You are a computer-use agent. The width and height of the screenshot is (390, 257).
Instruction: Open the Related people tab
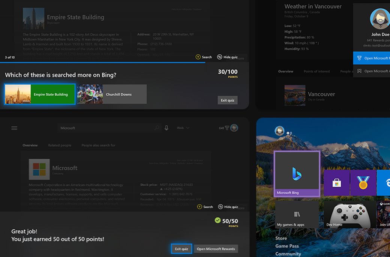[60, 145]
